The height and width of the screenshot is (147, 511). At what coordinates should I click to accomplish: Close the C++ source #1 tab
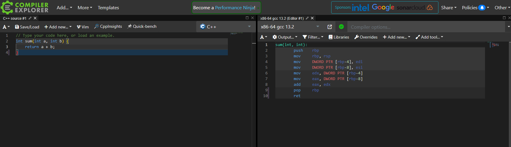[35, 18]
